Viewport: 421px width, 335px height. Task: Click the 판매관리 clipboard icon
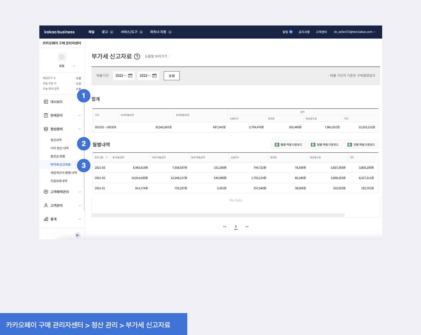[46, 115]
